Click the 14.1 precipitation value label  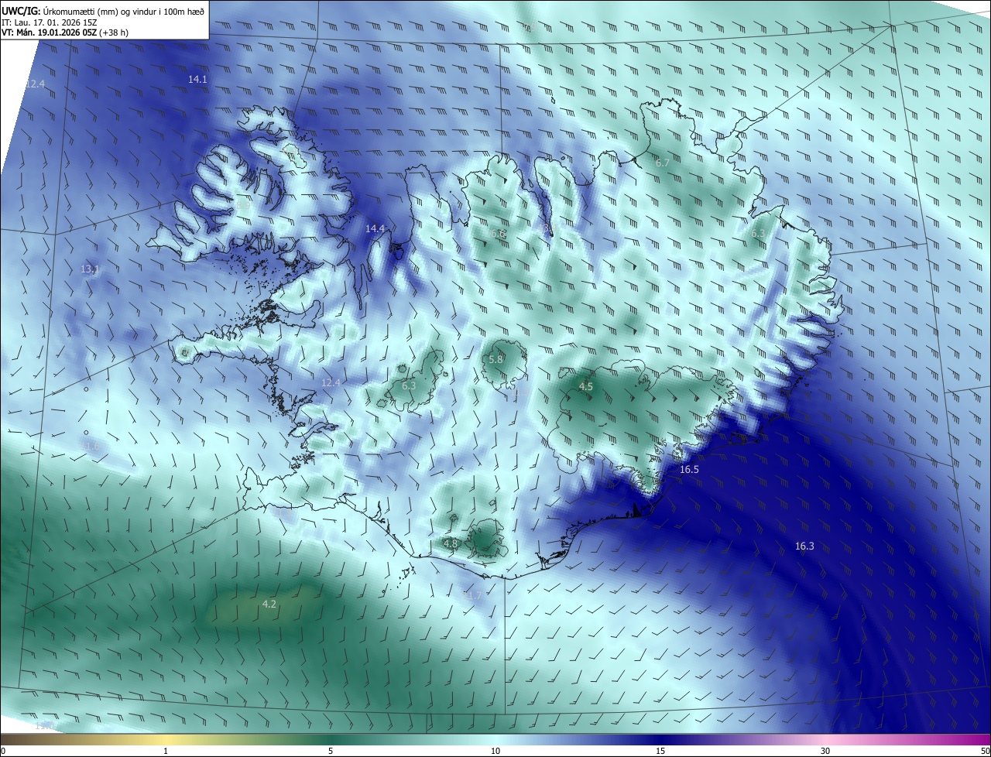pos(197,80)
